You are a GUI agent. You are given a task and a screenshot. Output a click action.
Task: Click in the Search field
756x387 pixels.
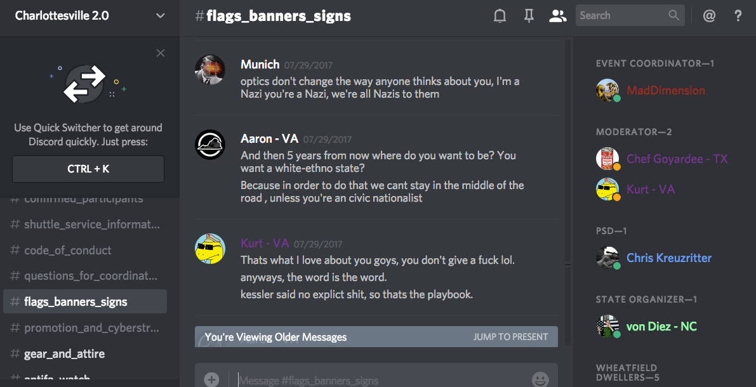(x=622, y=16)
